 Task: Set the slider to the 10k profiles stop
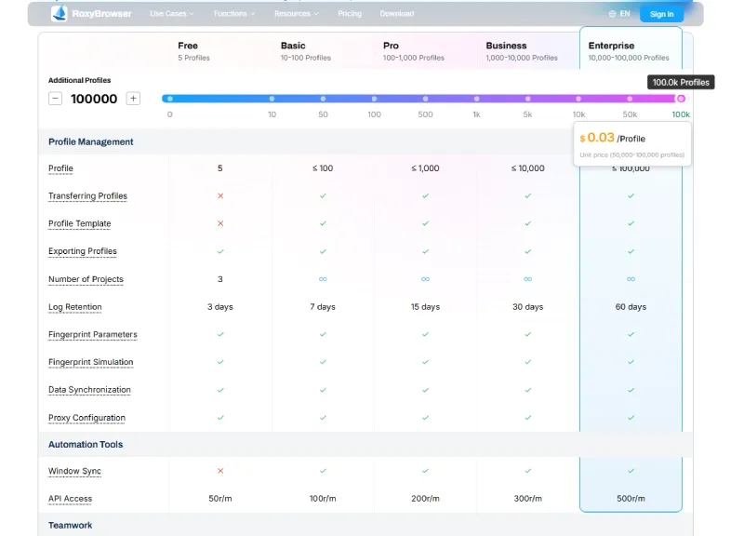pyautogui.click(x=578, y=99)
